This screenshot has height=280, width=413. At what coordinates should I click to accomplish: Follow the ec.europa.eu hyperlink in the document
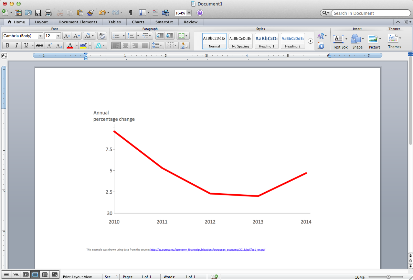point(208,249)
